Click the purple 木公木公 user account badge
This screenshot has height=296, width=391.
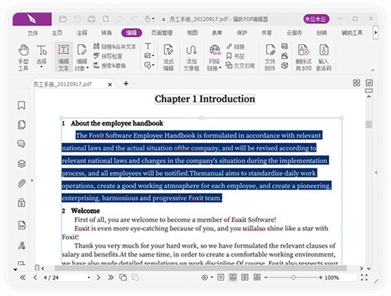pos(316,19)
